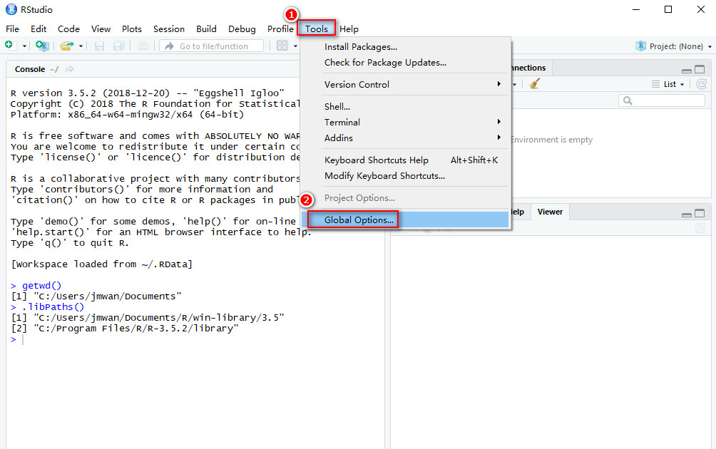716x449 pixels.
Task: Click the workspace panes grid icon
Action: [x=282, y=46]
